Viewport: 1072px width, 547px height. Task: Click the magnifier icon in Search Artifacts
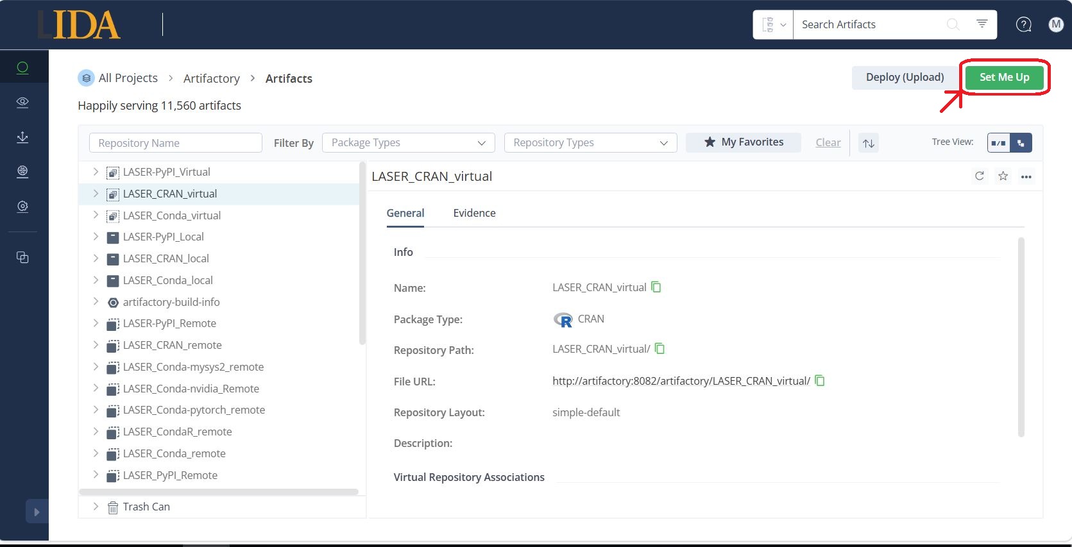(x=953, y=24)
